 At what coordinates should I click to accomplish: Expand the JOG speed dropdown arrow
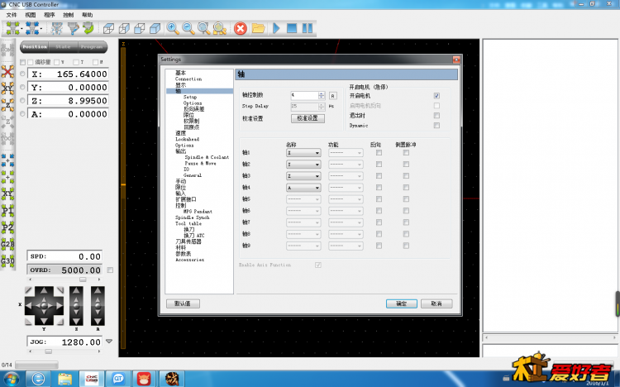click(x=109, y=341)
